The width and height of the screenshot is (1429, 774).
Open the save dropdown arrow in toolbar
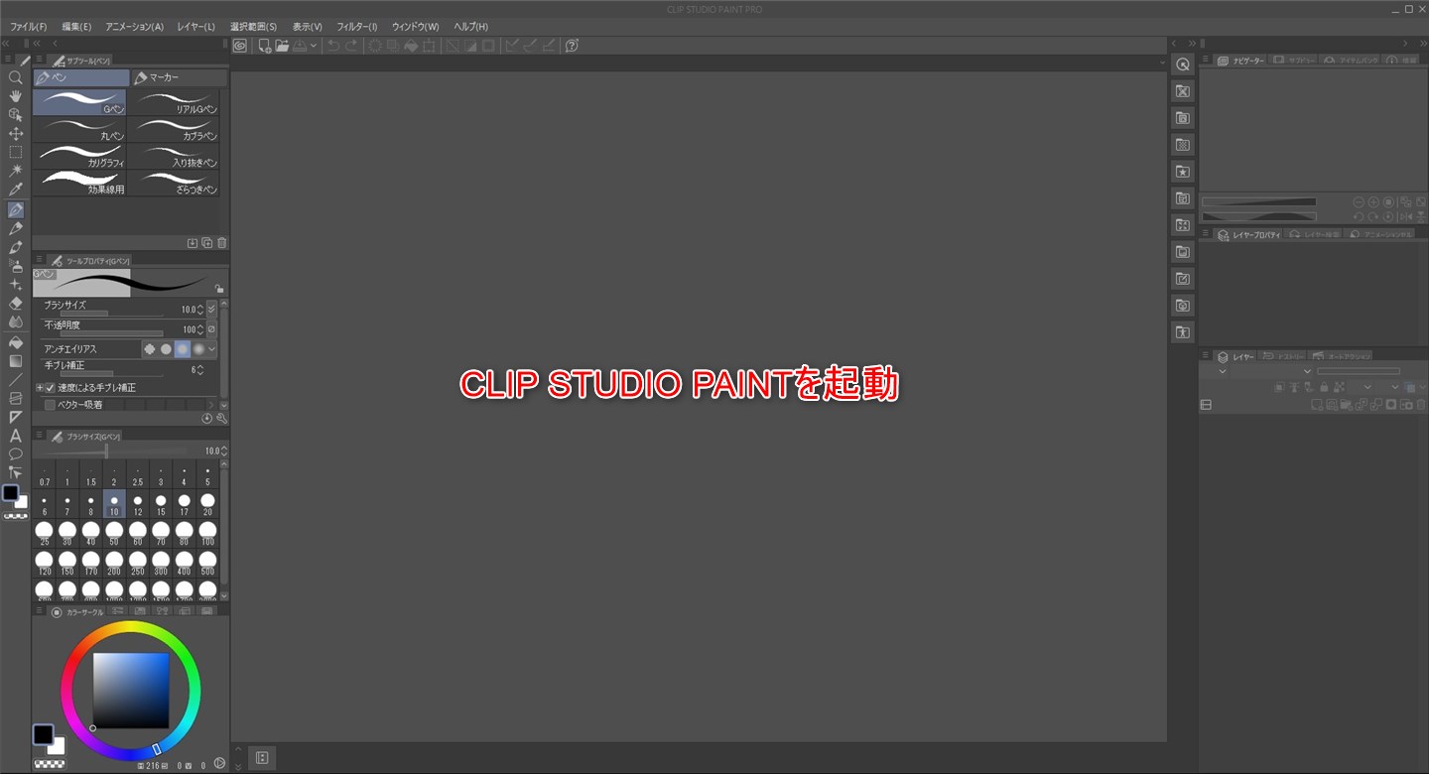[314, 46]
